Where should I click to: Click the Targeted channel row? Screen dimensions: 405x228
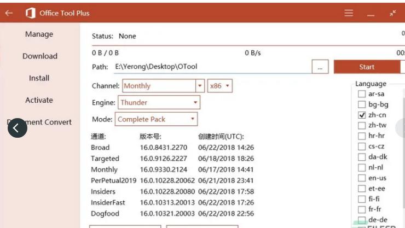pos(172,159)
